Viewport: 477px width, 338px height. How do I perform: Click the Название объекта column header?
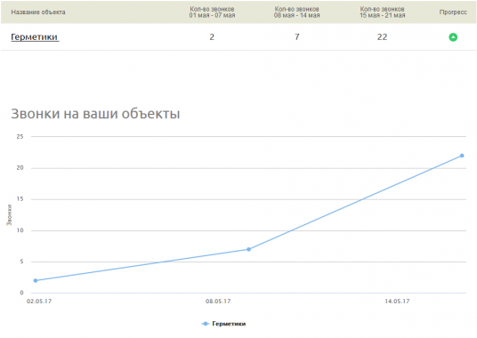[38, 12]
